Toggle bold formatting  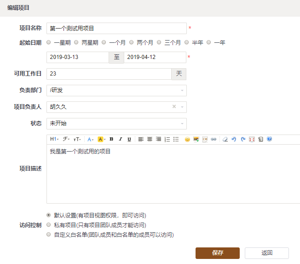pos(111,139)
